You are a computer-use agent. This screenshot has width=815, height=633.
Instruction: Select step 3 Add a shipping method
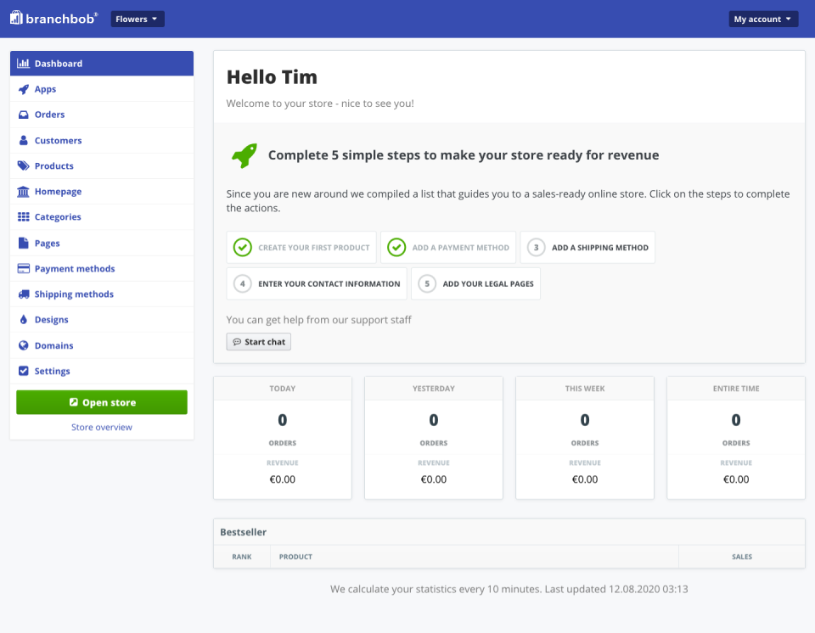tap(587, 248)
